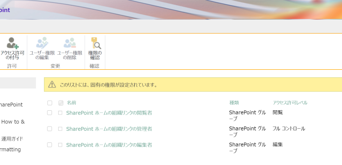Sort by the アクセス許可レベル column header
342x165 pixels.
click(290, 103)
